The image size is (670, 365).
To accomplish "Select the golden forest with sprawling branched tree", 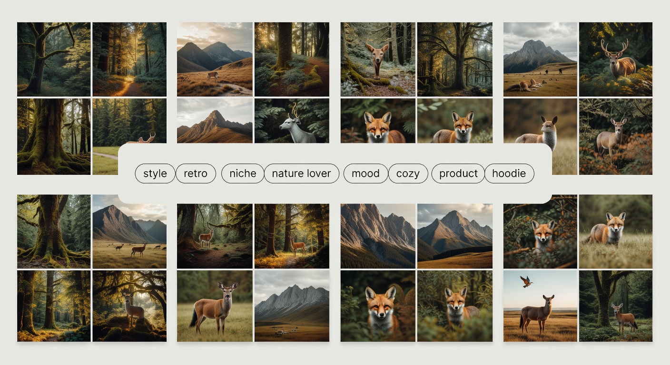I will 455,59.
